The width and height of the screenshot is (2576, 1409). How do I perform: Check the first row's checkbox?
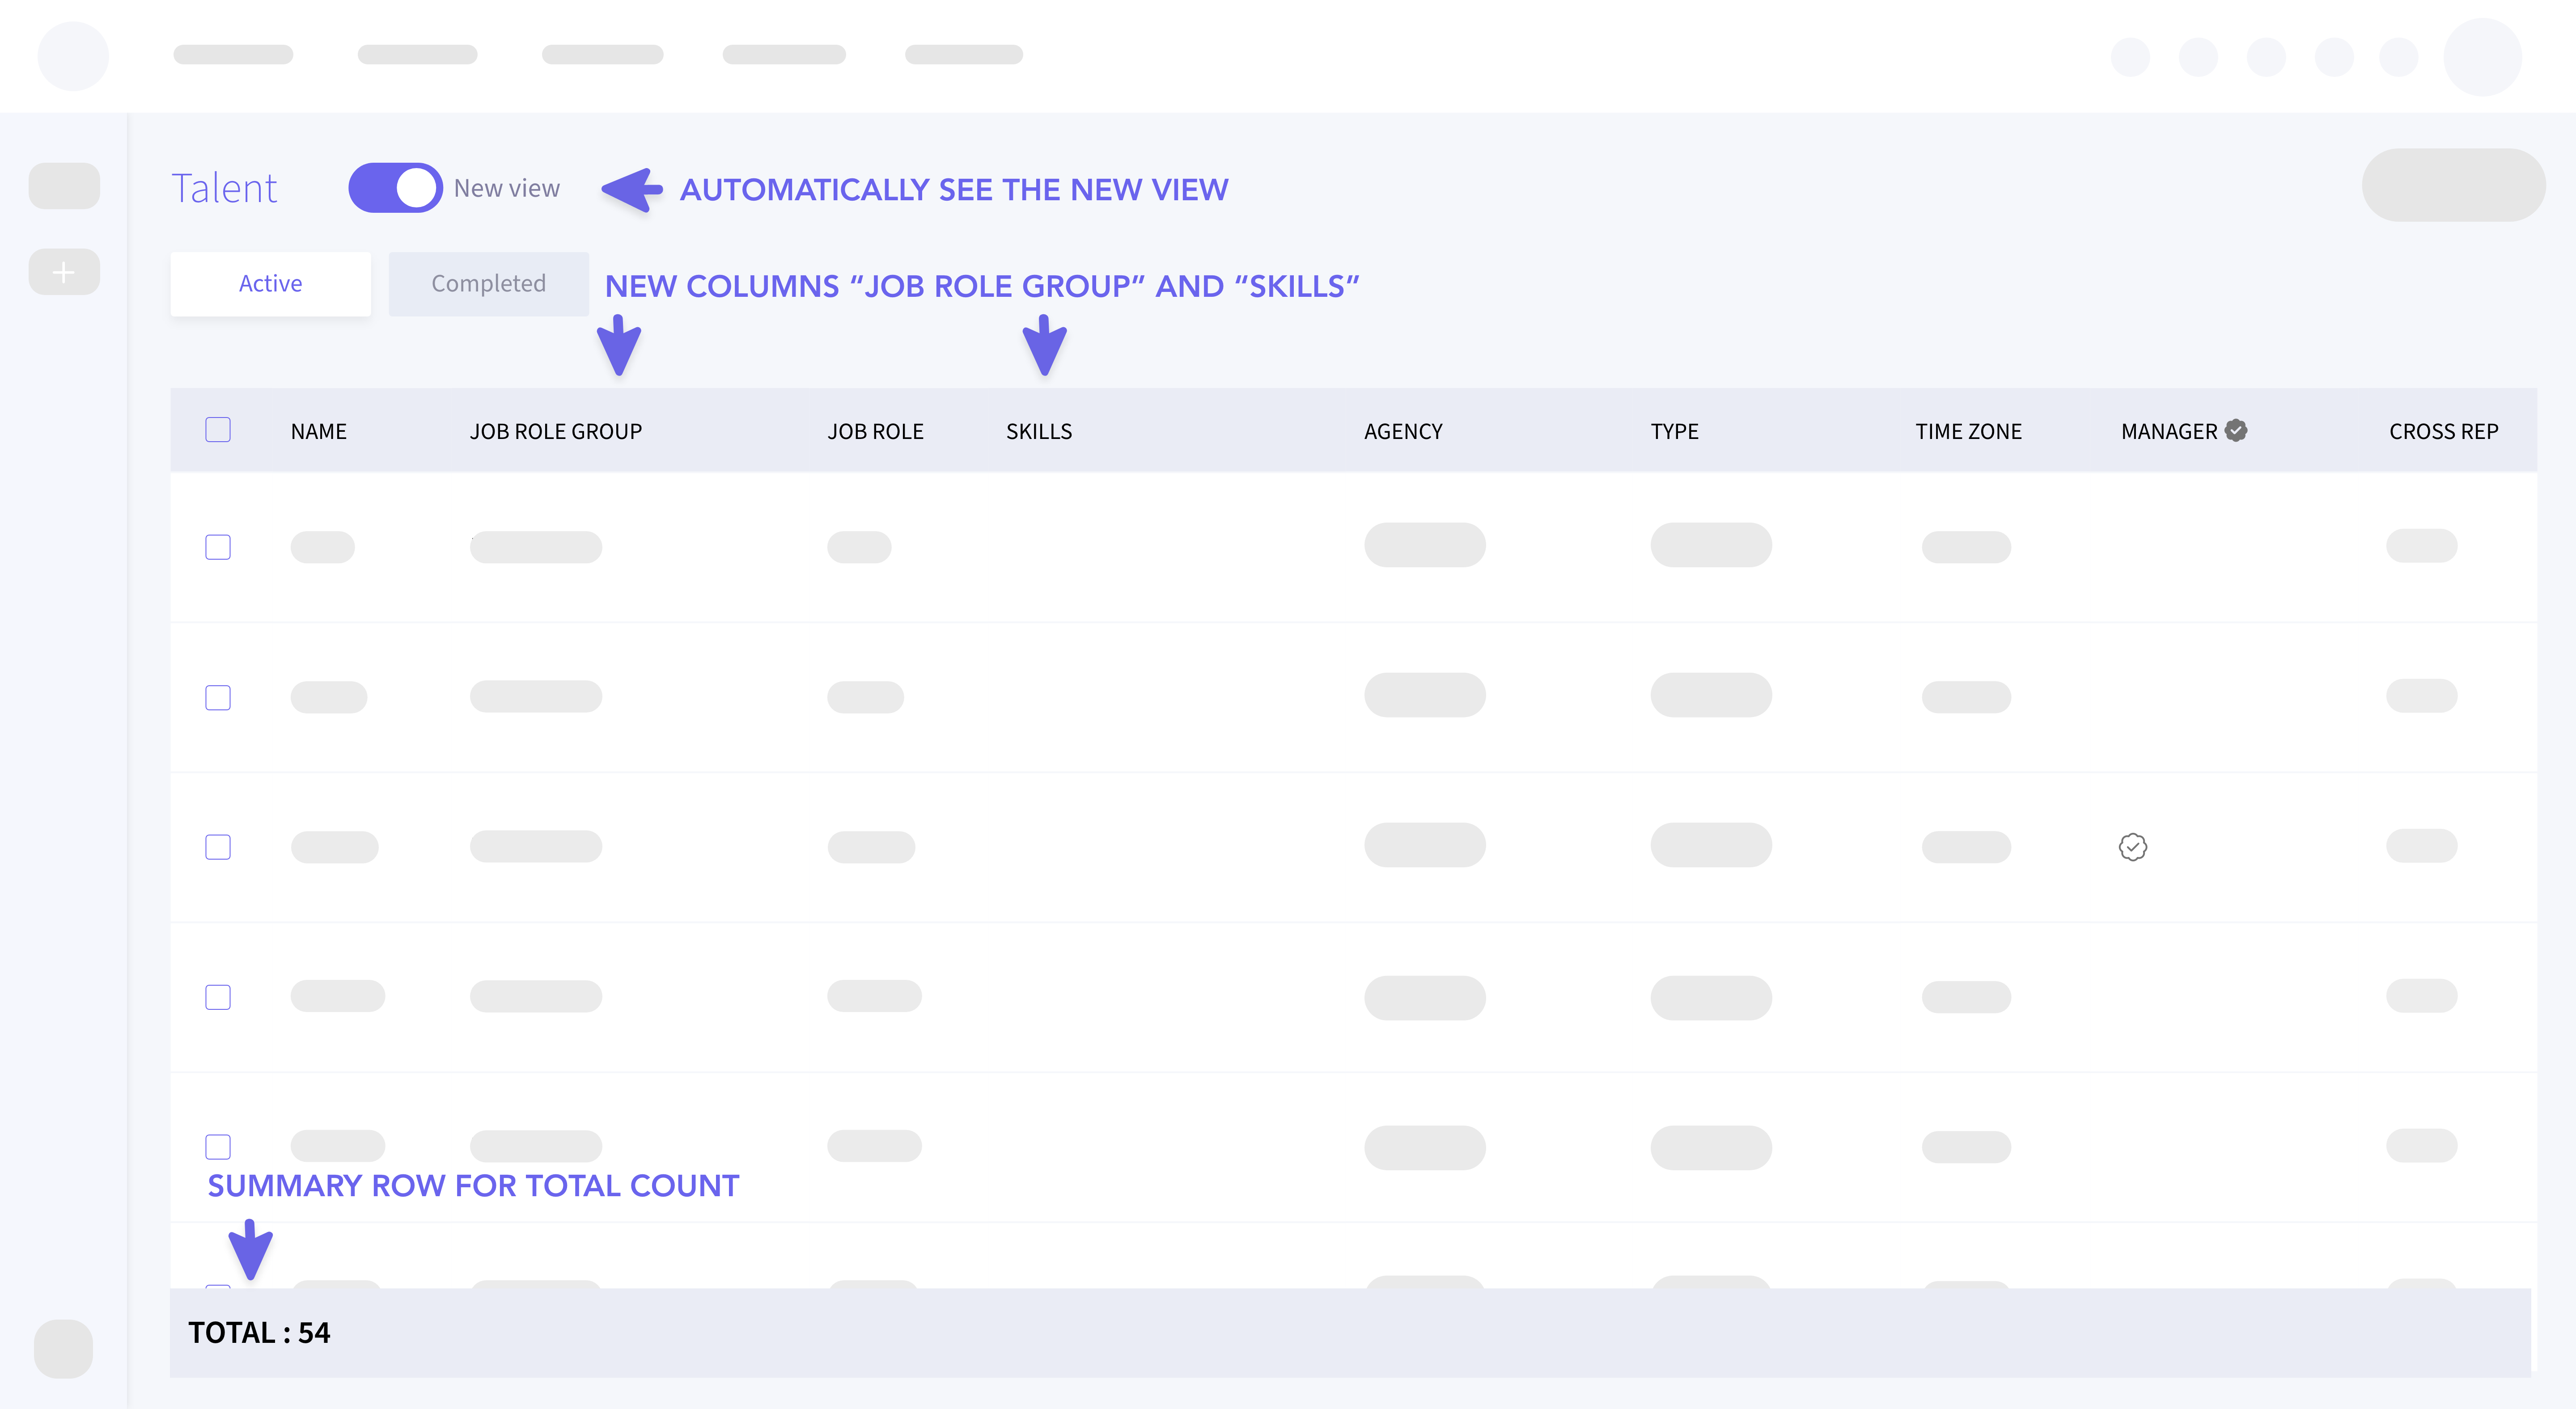(218, 548)
